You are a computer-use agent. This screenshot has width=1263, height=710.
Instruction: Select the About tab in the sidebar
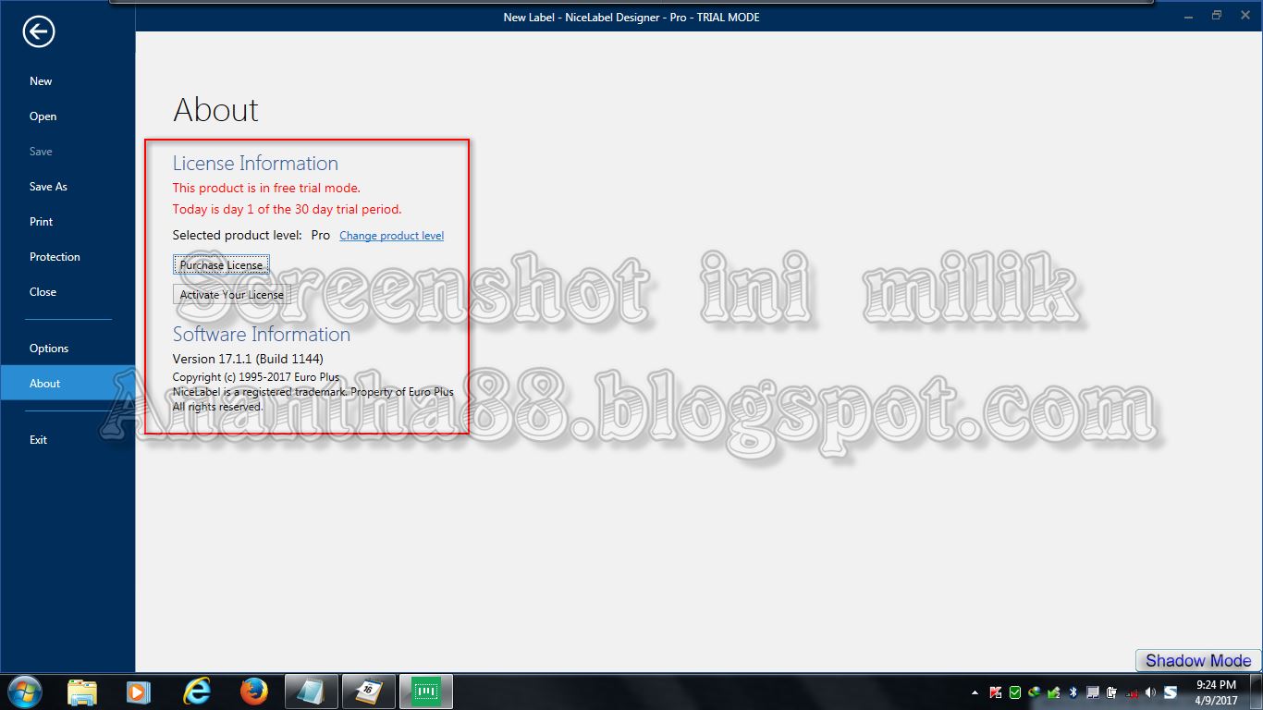[x=67, y=383]
